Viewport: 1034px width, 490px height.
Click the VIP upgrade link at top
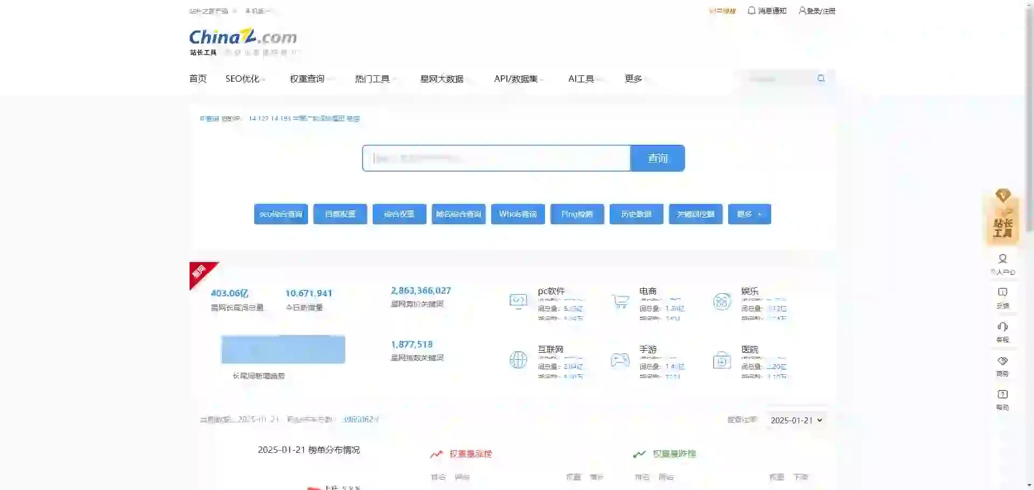point(722,11)
